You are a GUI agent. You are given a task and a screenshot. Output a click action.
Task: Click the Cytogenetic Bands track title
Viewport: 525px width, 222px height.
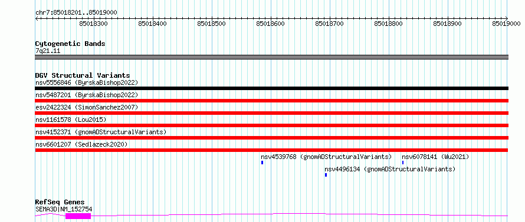[x=70, y=44]
